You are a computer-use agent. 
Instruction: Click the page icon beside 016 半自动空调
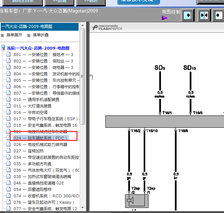(x=9, y=112)
